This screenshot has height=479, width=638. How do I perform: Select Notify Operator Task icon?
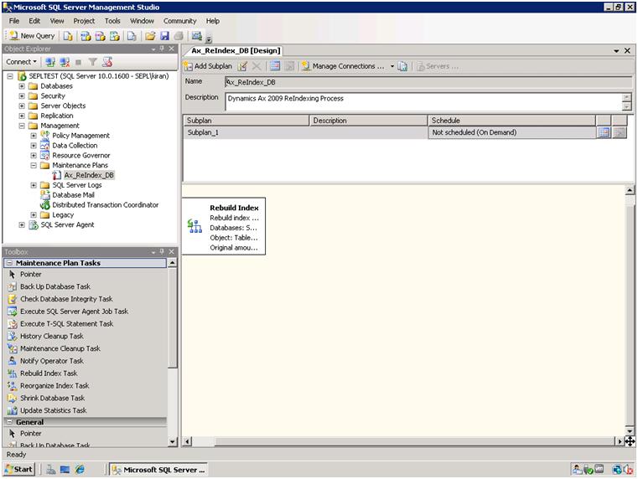[13, 361]
